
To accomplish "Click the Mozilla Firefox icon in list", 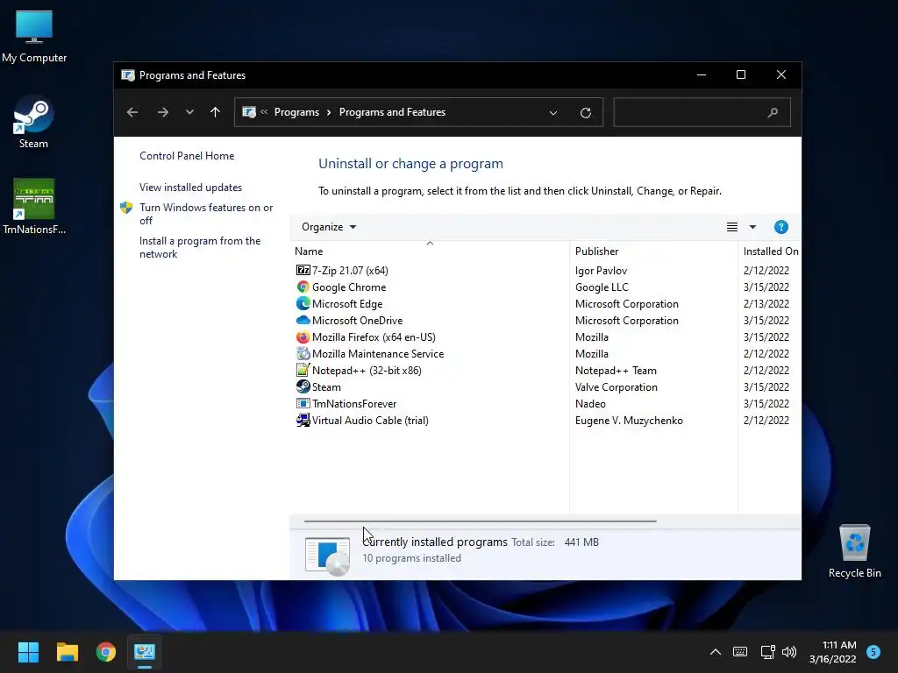I will tap(303, 336).
